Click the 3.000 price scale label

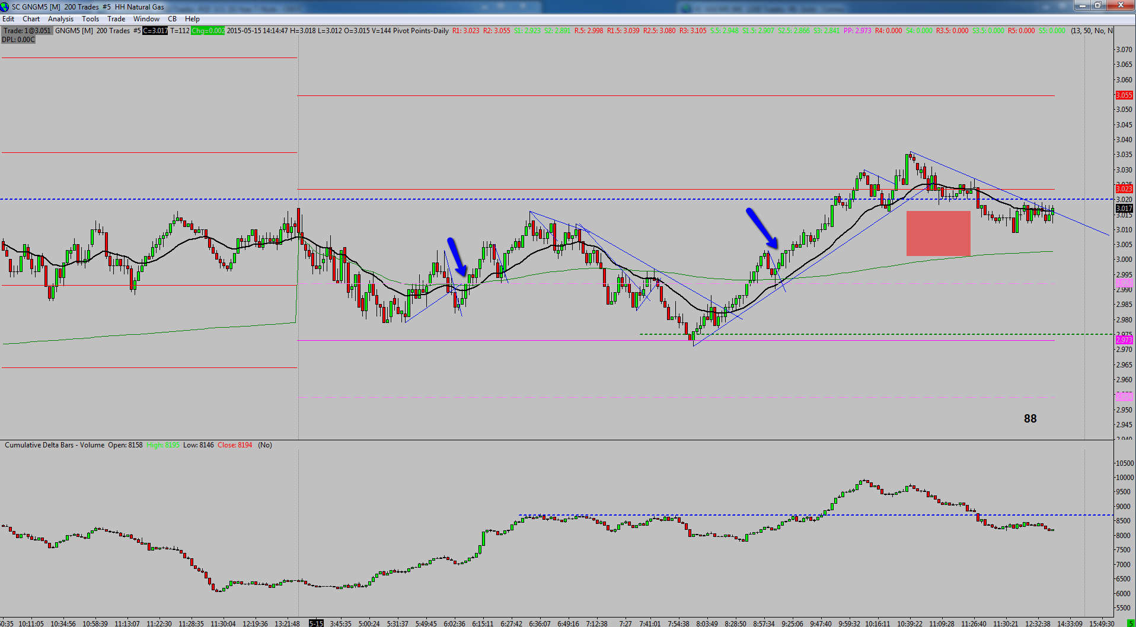click(1124, 260)
